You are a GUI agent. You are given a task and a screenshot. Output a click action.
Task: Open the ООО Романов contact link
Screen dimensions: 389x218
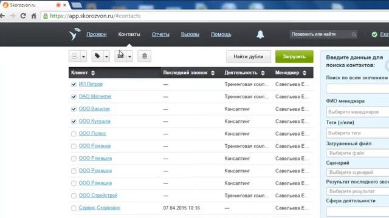click(95, 146)
